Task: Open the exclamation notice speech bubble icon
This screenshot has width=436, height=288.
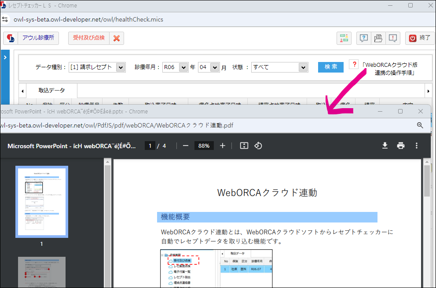Action: 392,38
